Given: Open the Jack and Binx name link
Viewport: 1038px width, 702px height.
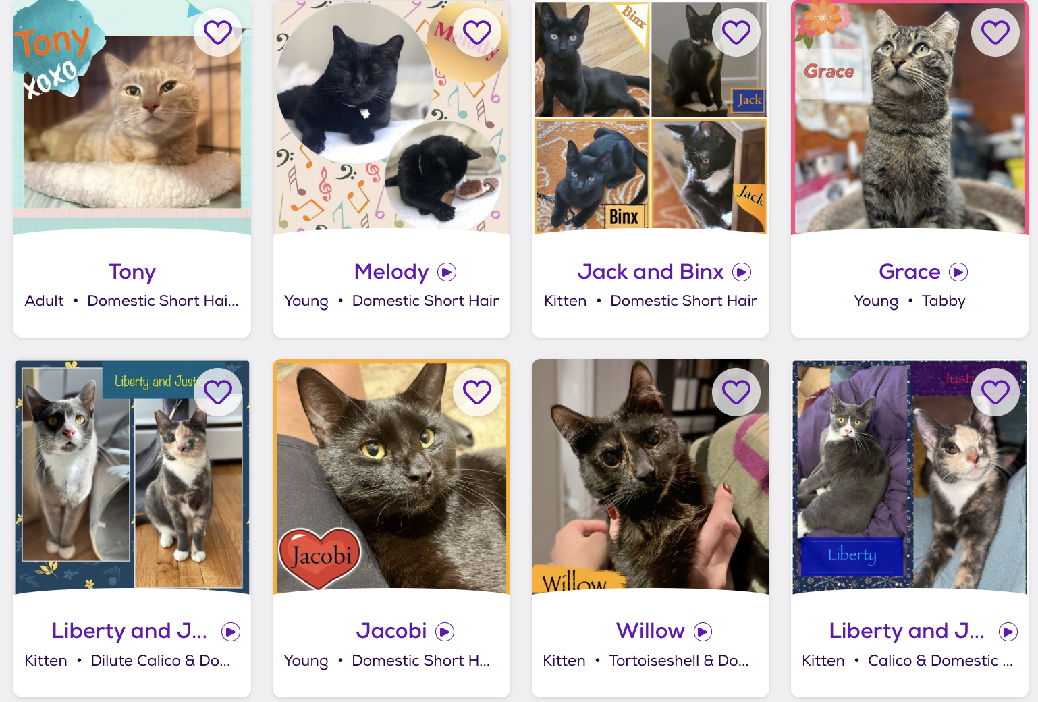Looking at the screenshot, I should point(651,272).
